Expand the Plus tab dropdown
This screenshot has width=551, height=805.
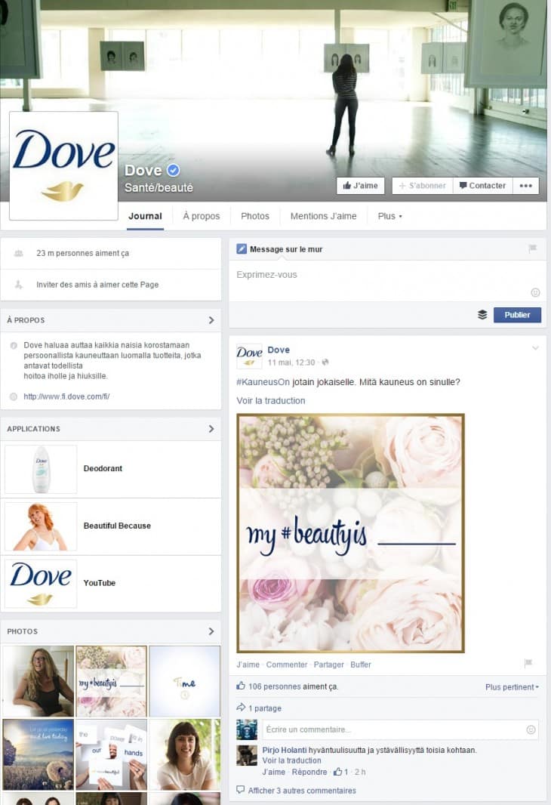click(390, 216)
